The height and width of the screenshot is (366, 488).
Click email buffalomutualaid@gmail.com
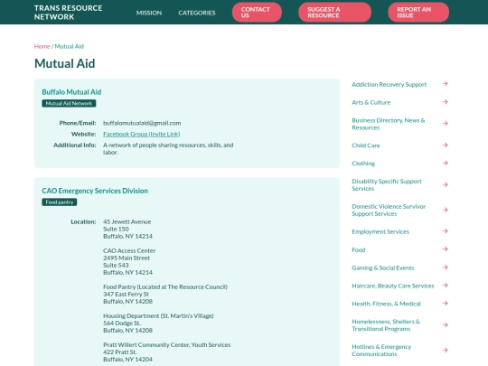(142, 123)
